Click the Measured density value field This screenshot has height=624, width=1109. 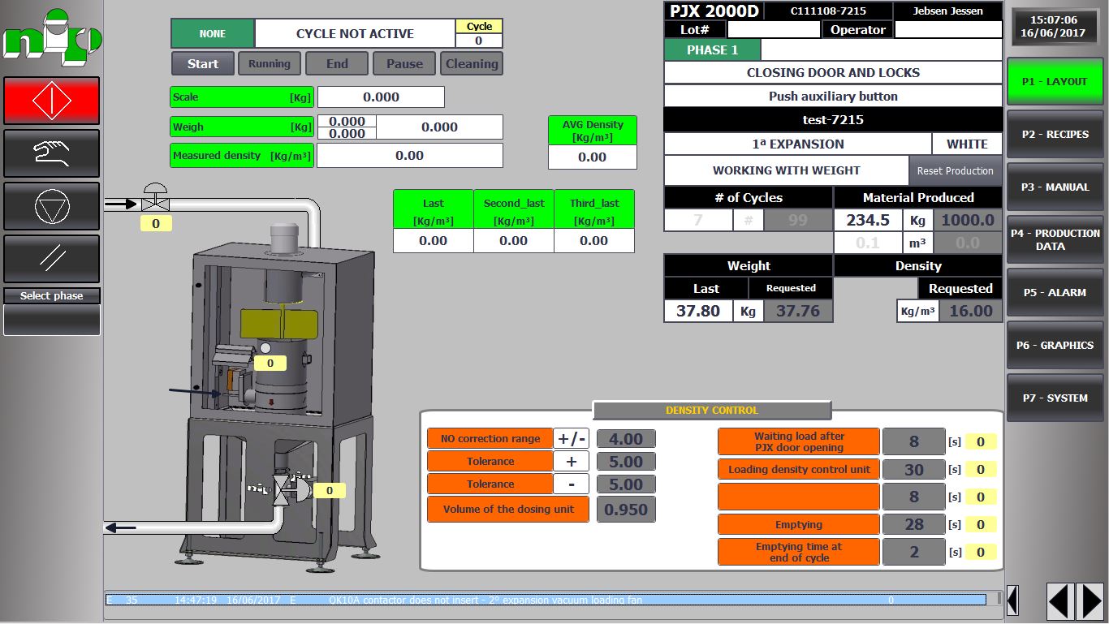tap(410, 156)
